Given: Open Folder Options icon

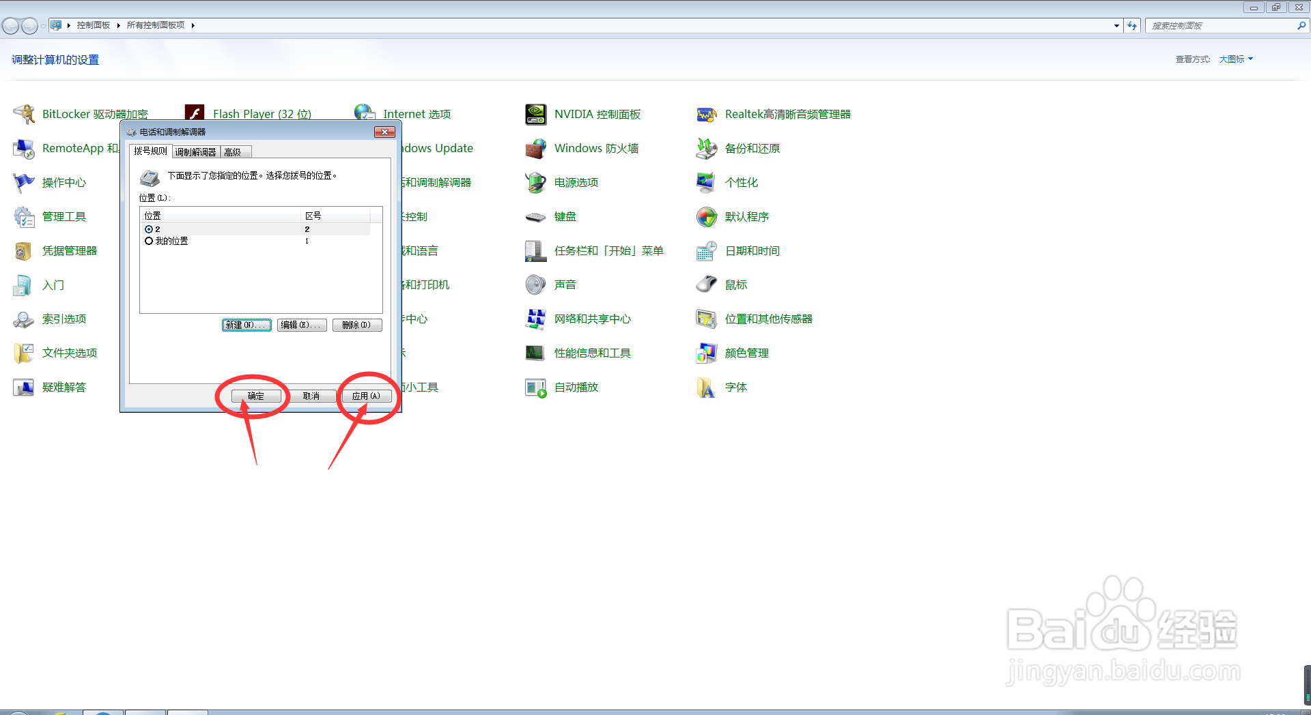Looking at the screenshot, I should [24, 353].
